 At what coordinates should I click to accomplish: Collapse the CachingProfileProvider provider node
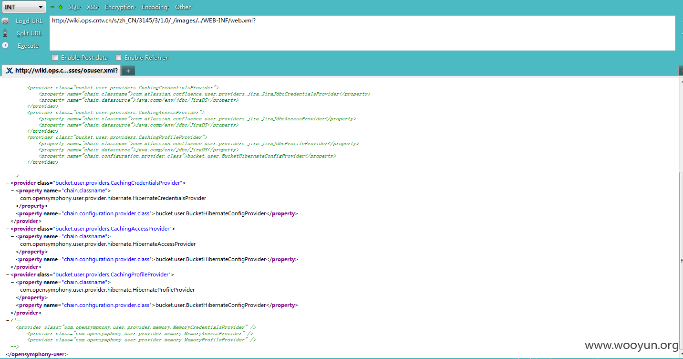click(8, 275)
